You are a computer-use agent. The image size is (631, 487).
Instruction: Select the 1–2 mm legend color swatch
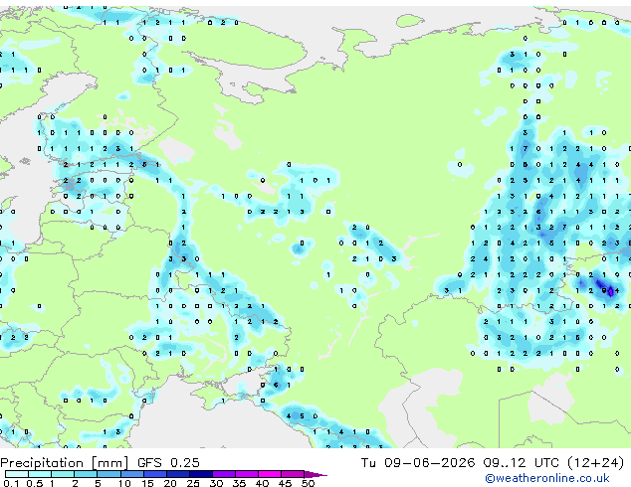coord(63,474)
